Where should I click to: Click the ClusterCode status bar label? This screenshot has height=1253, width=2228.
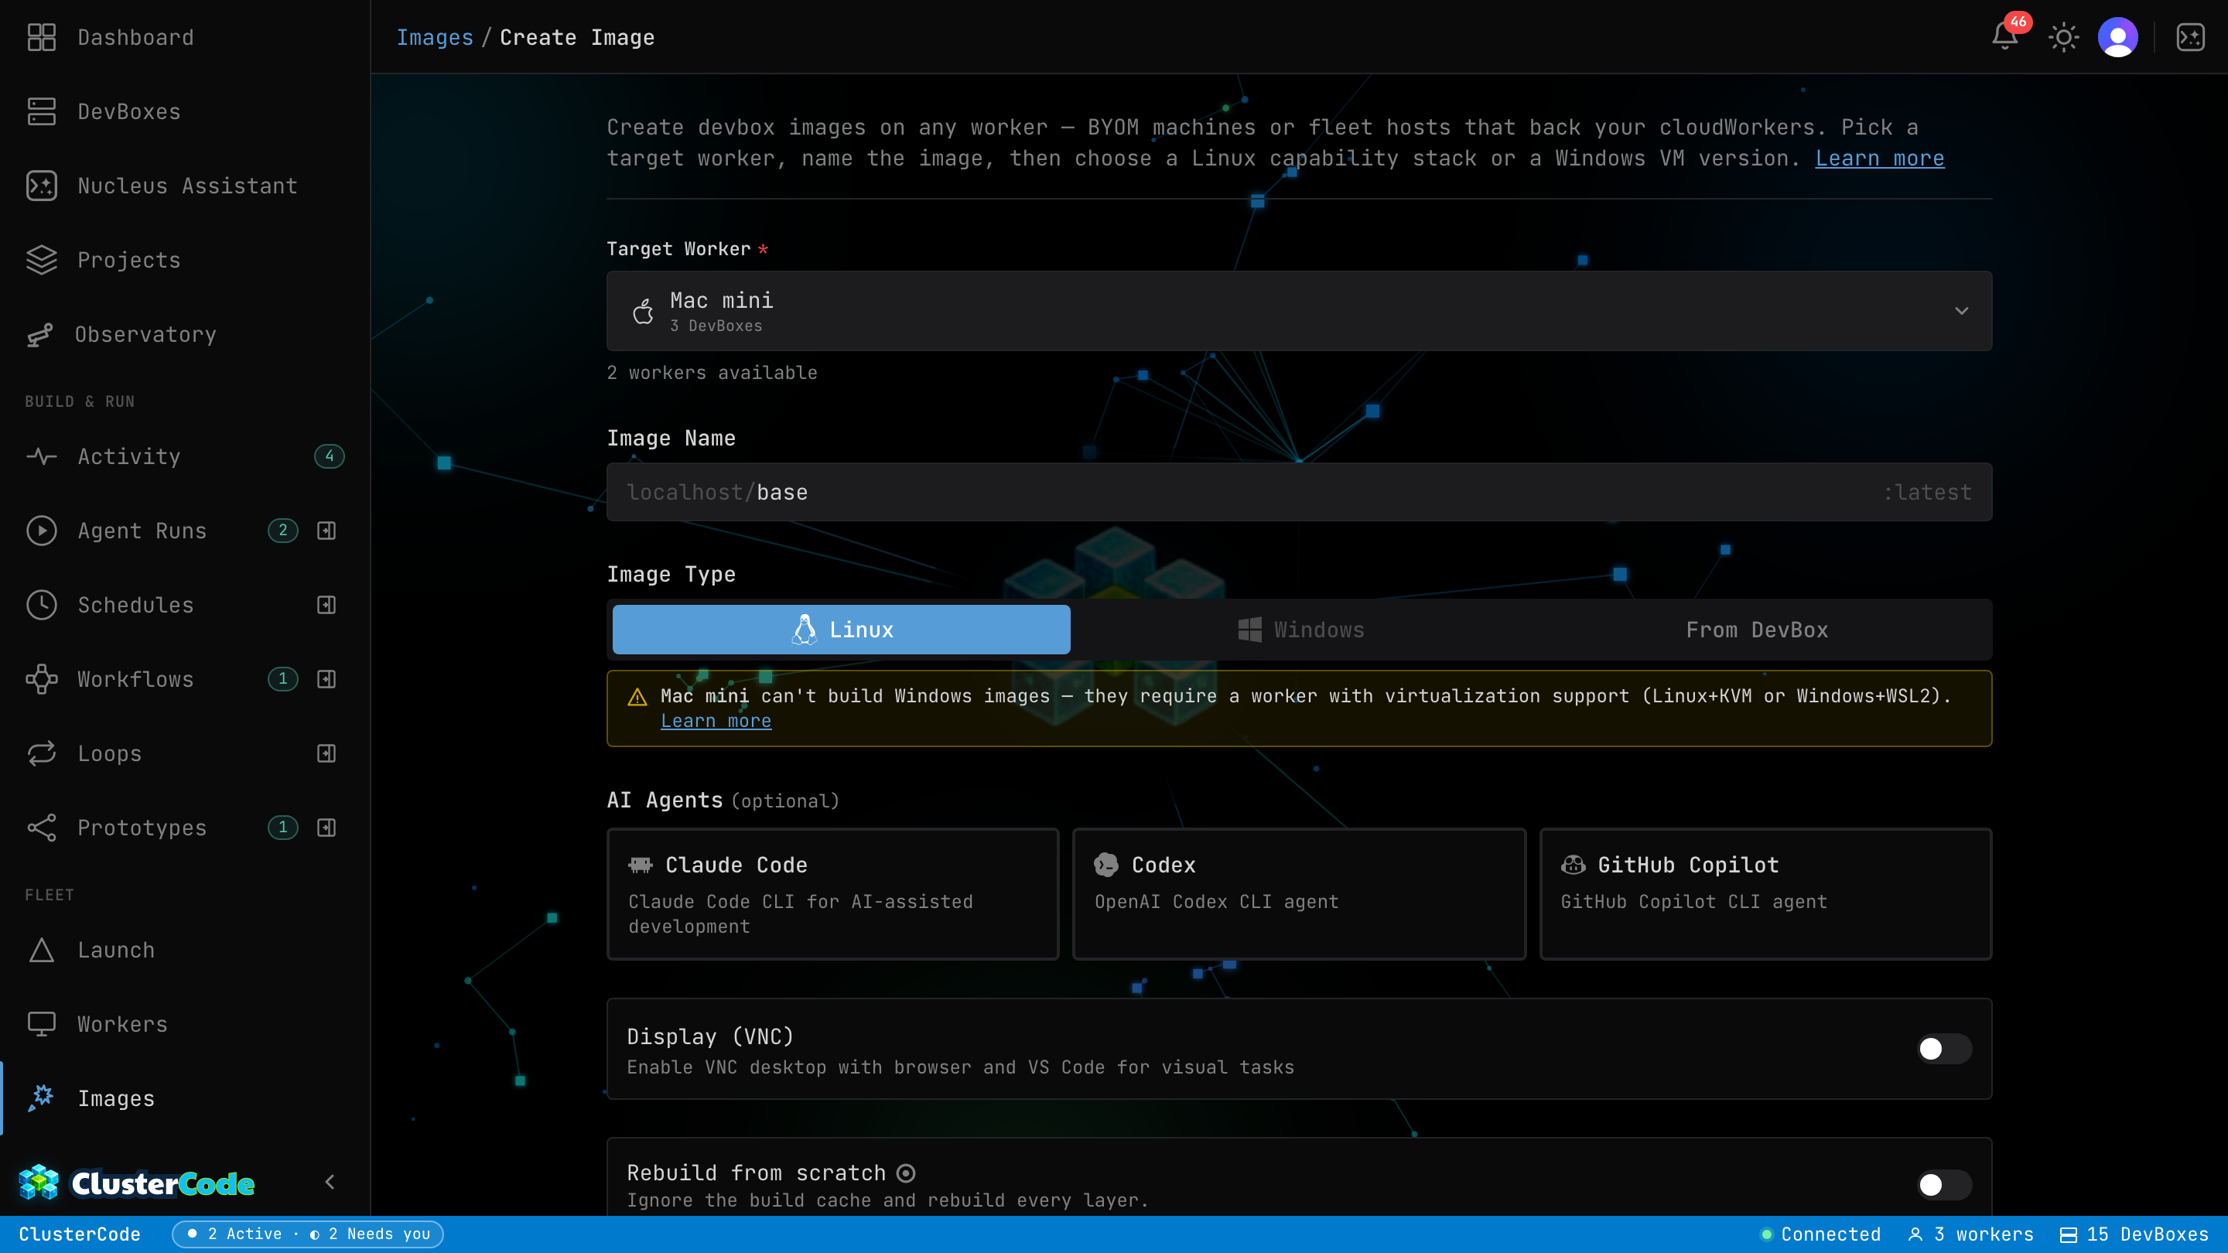click(x=80, y=1234)
